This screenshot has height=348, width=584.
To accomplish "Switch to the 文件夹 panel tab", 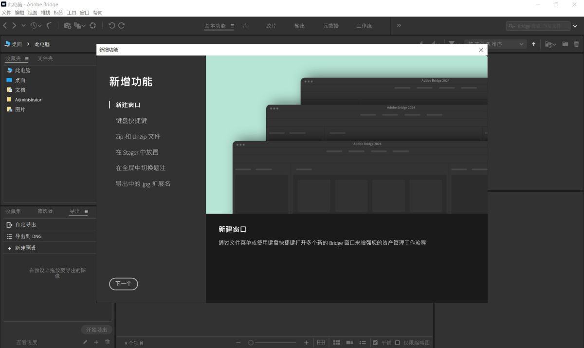I will click(x=45, y=58).
